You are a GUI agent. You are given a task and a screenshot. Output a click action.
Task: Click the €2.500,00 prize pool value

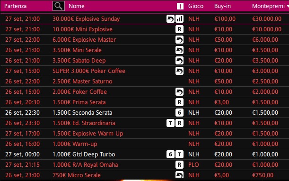click(265, 81)
